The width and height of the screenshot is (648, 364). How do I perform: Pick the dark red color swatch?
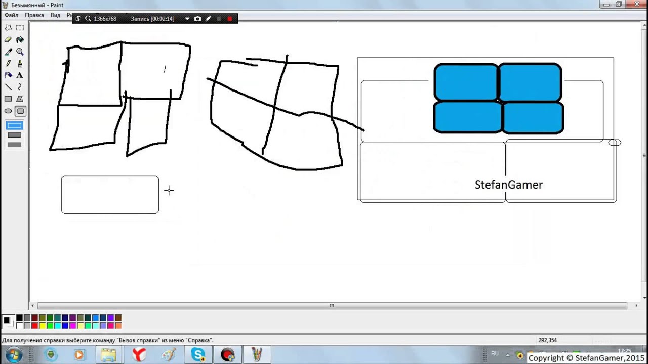click(x=34, y=318)
